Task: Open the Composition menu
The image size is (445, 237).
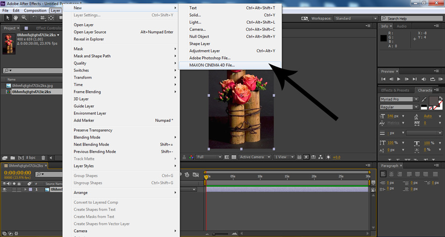Action: pos(35,10)
